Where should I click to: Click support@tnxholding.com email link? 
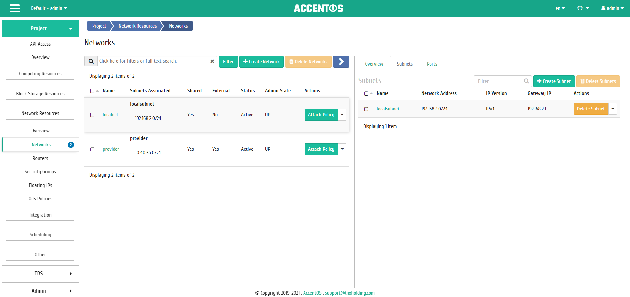coord(350,293)
